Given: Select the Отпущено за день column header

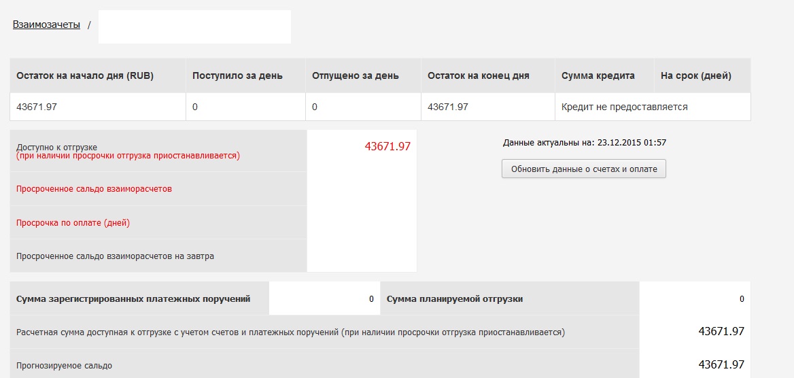Looking at the screenshot, I should click(355, 75).
